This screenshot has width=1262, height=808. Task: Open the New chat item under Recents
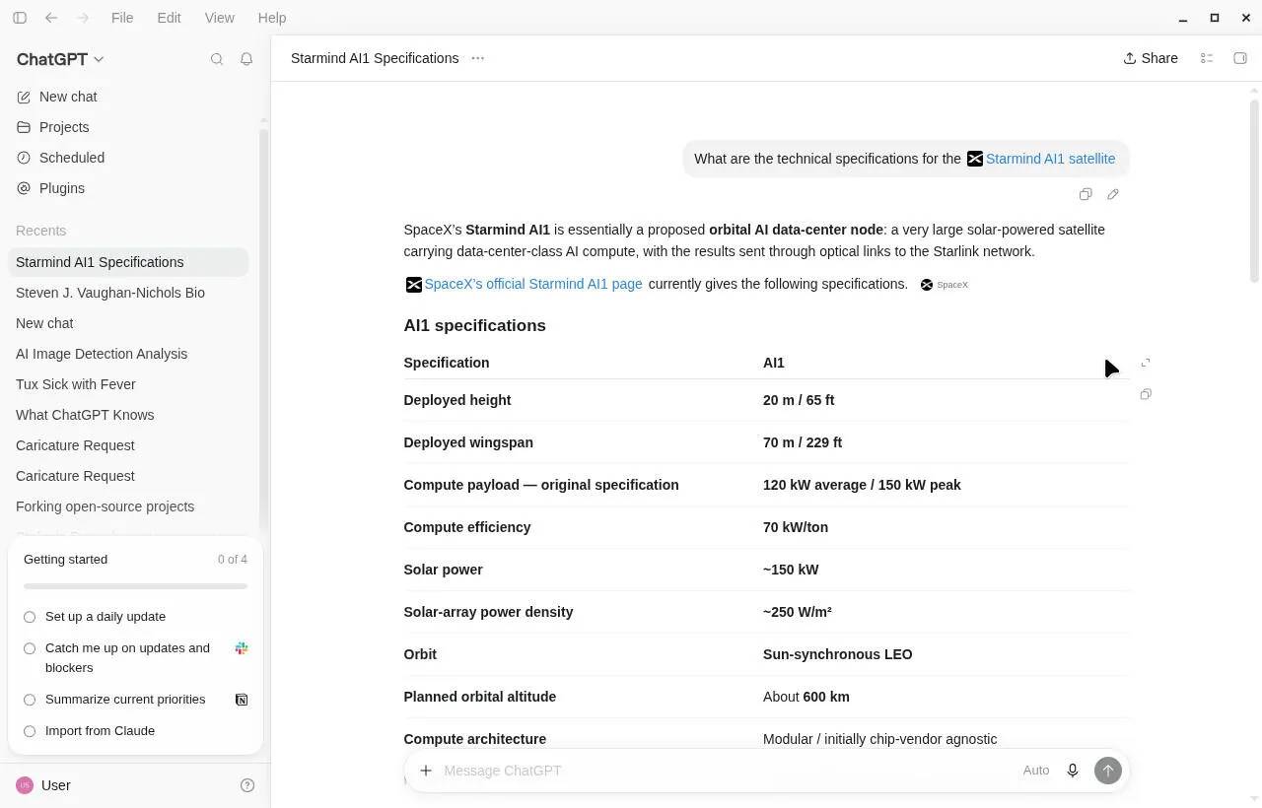[x=128, y=323]
